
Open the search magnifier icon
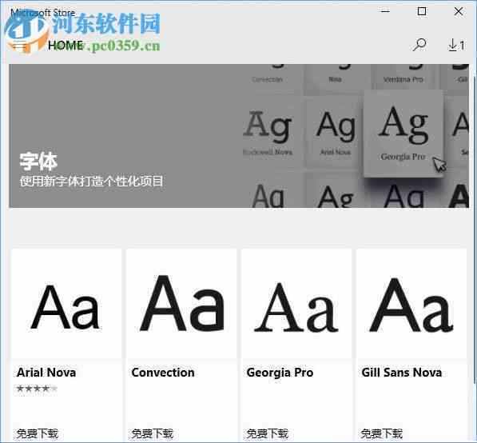419,45
